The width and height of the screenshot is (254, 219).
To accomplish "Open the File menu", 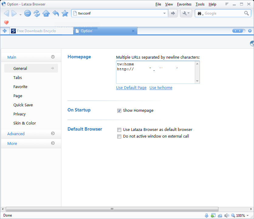I will [x=158, y=4].
